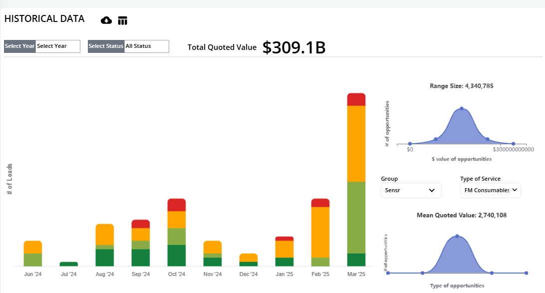Click the peak point of Mean Quoted Value curve
Viewport: 545px width, 293px height.
tap(457, 236)
